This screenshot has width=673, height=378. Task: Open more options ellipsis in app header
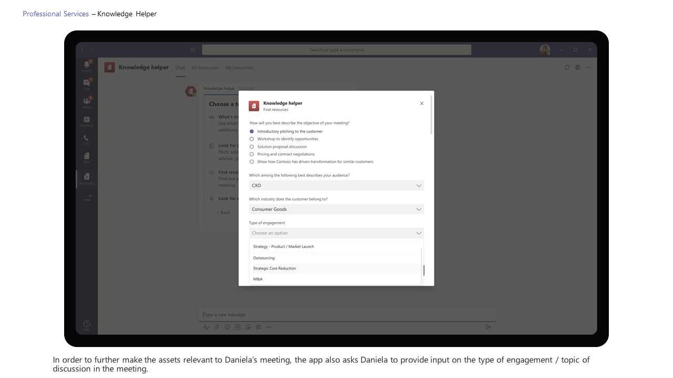[588, 67]
